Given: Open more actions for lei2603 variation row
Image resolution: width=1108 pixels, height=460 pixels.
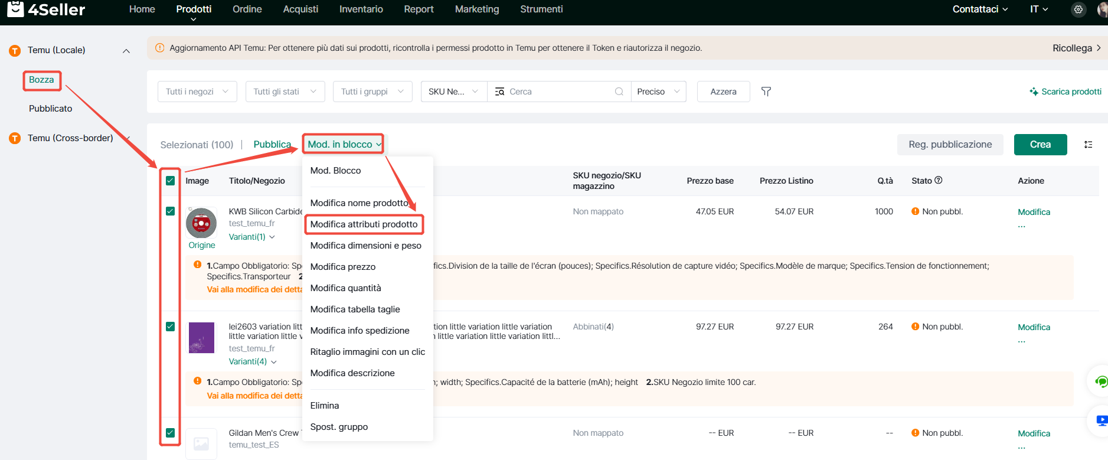Looking at the screenshot, I should (x=1022, y=341).
